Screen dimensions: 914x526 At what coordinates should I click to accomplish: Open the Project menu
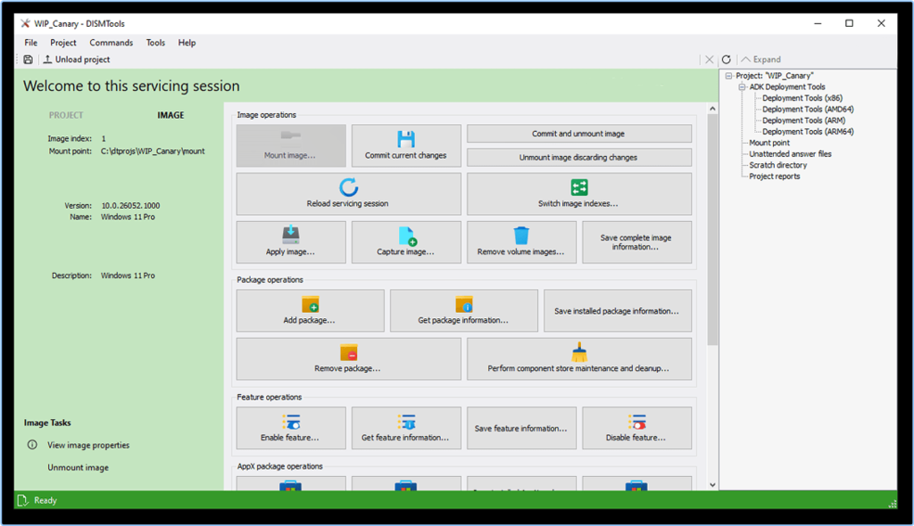pyautogui.click(x=63, y=43)
